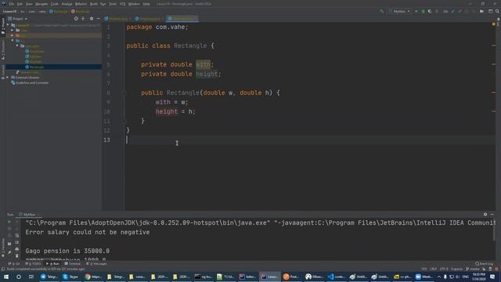Open the Messages tool window button

click(97, 264)
